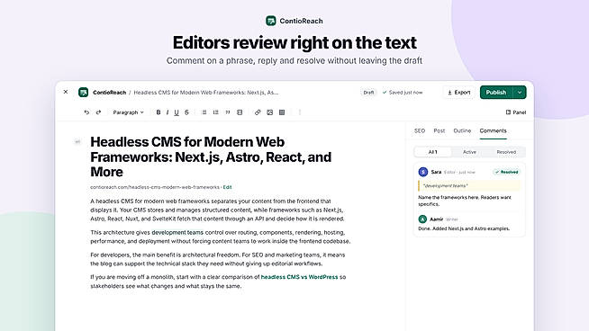Click the Resolved badge on Sara's comment
This screenshot has width=589, height=331.
(x=506, y=172)
